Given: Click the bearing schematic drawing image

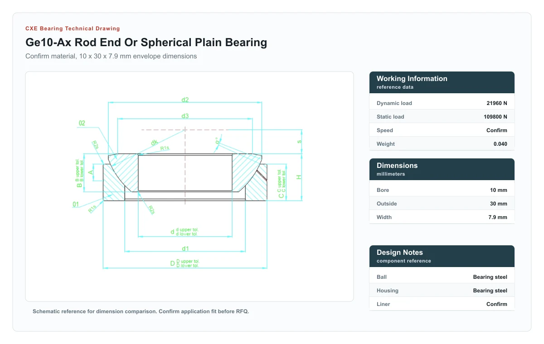Looking at the screenshot, I should point(189,186).
